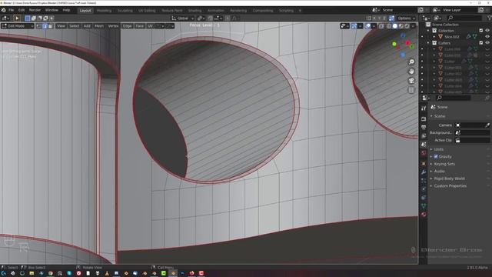Open the Modifier wrench properties tab
This screenshot has height=277, width=492.
click(424, 172)
